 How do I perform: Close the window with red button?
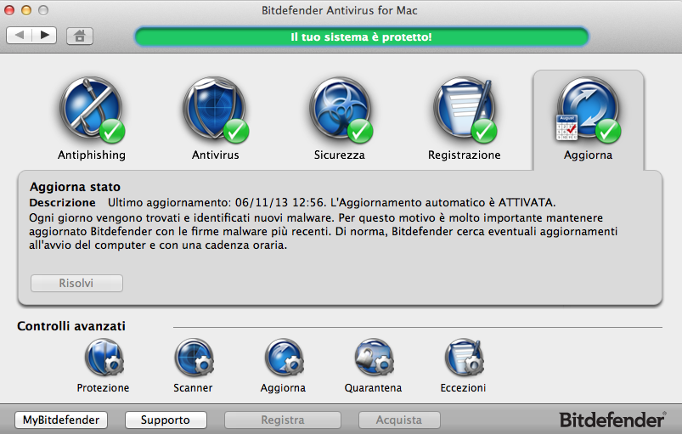pyautogui.click(x=9, y=10)
